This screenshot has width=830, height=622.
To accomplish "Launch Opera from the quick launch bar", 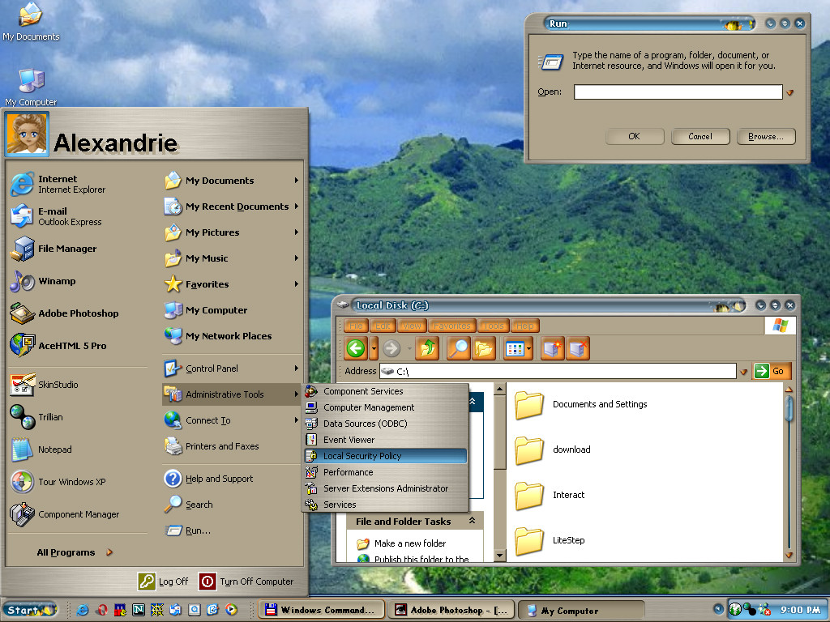I will pyautogui.click(x=102, y=610).
